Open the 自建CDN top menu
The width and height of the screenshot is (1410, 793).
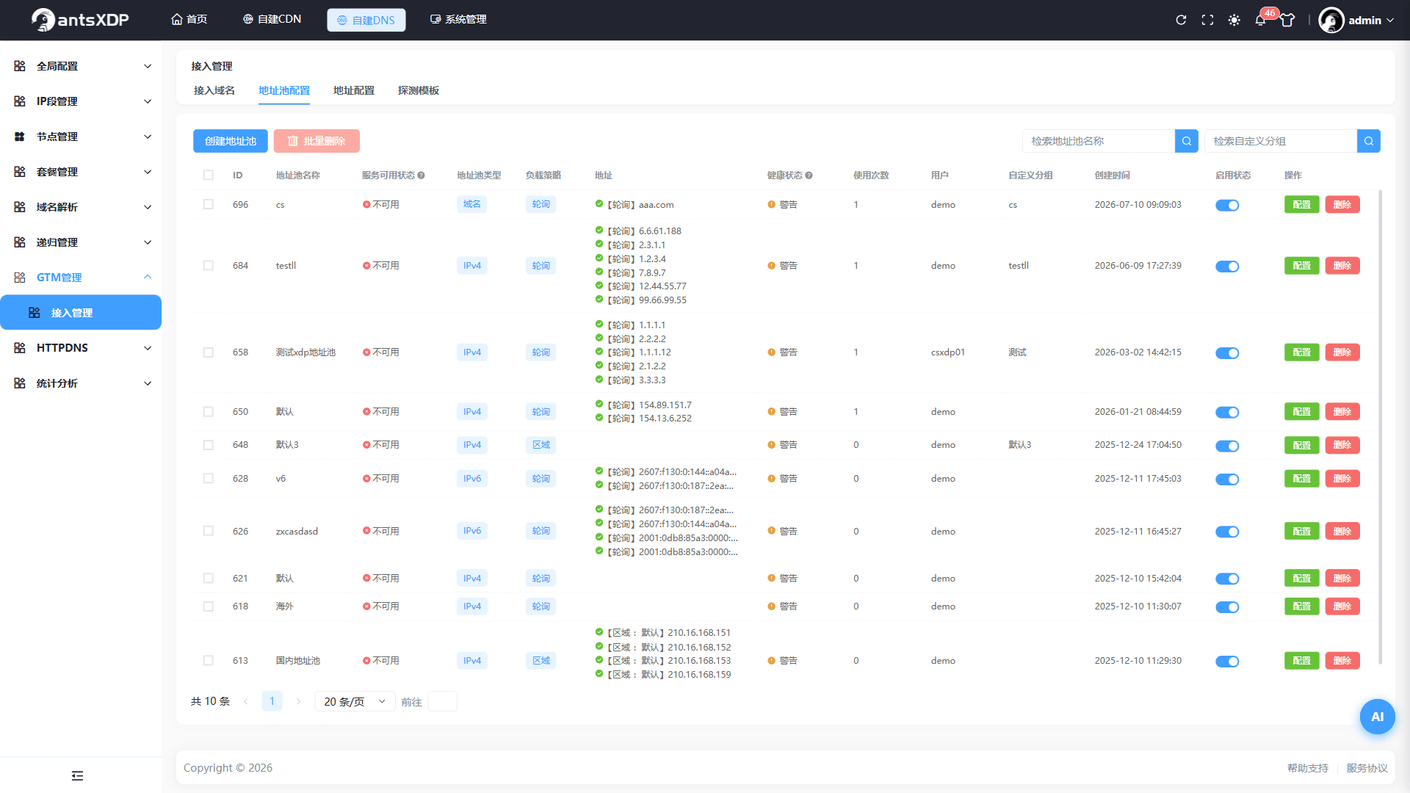[272, 19]
